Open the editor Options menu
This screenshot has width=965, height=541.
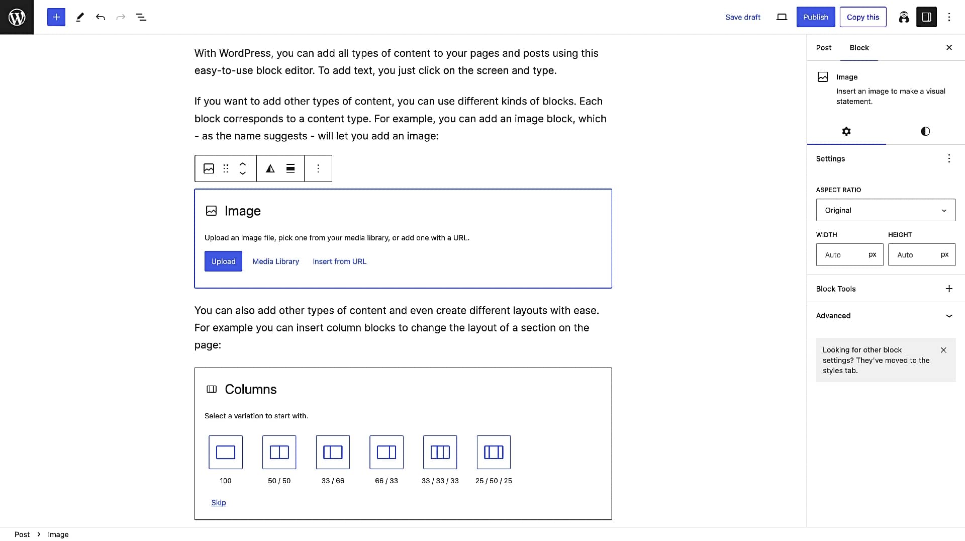(949, 17)
